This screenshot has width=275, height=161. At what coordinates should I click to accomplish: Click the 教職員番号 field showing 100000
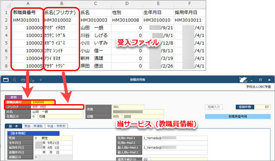(42, 102)
